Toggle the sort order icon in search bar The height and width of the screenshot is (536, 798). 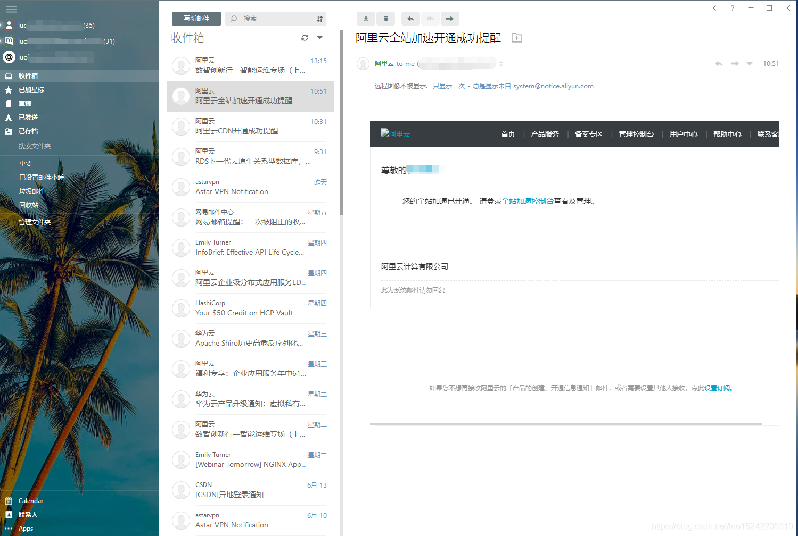[x=319, y=19]
